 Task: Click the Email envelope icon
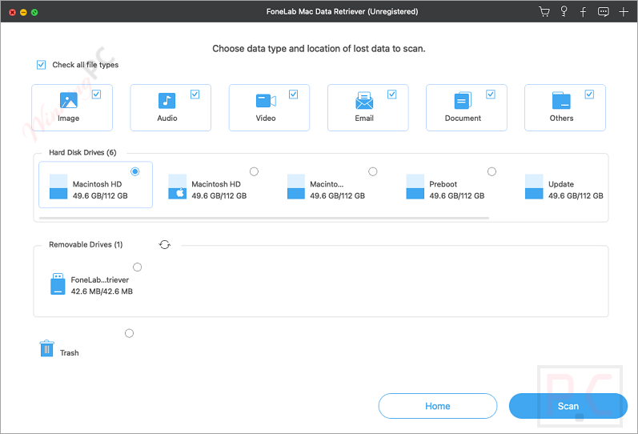click(x=364, y=101)
